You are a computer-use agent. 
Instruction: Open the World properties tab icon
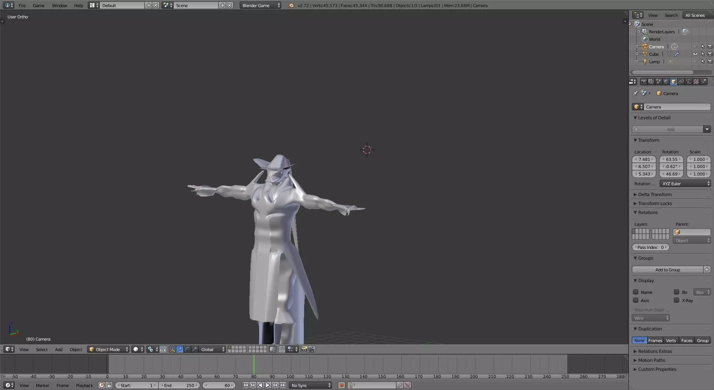pyautogui.click(x=666, y=82)
